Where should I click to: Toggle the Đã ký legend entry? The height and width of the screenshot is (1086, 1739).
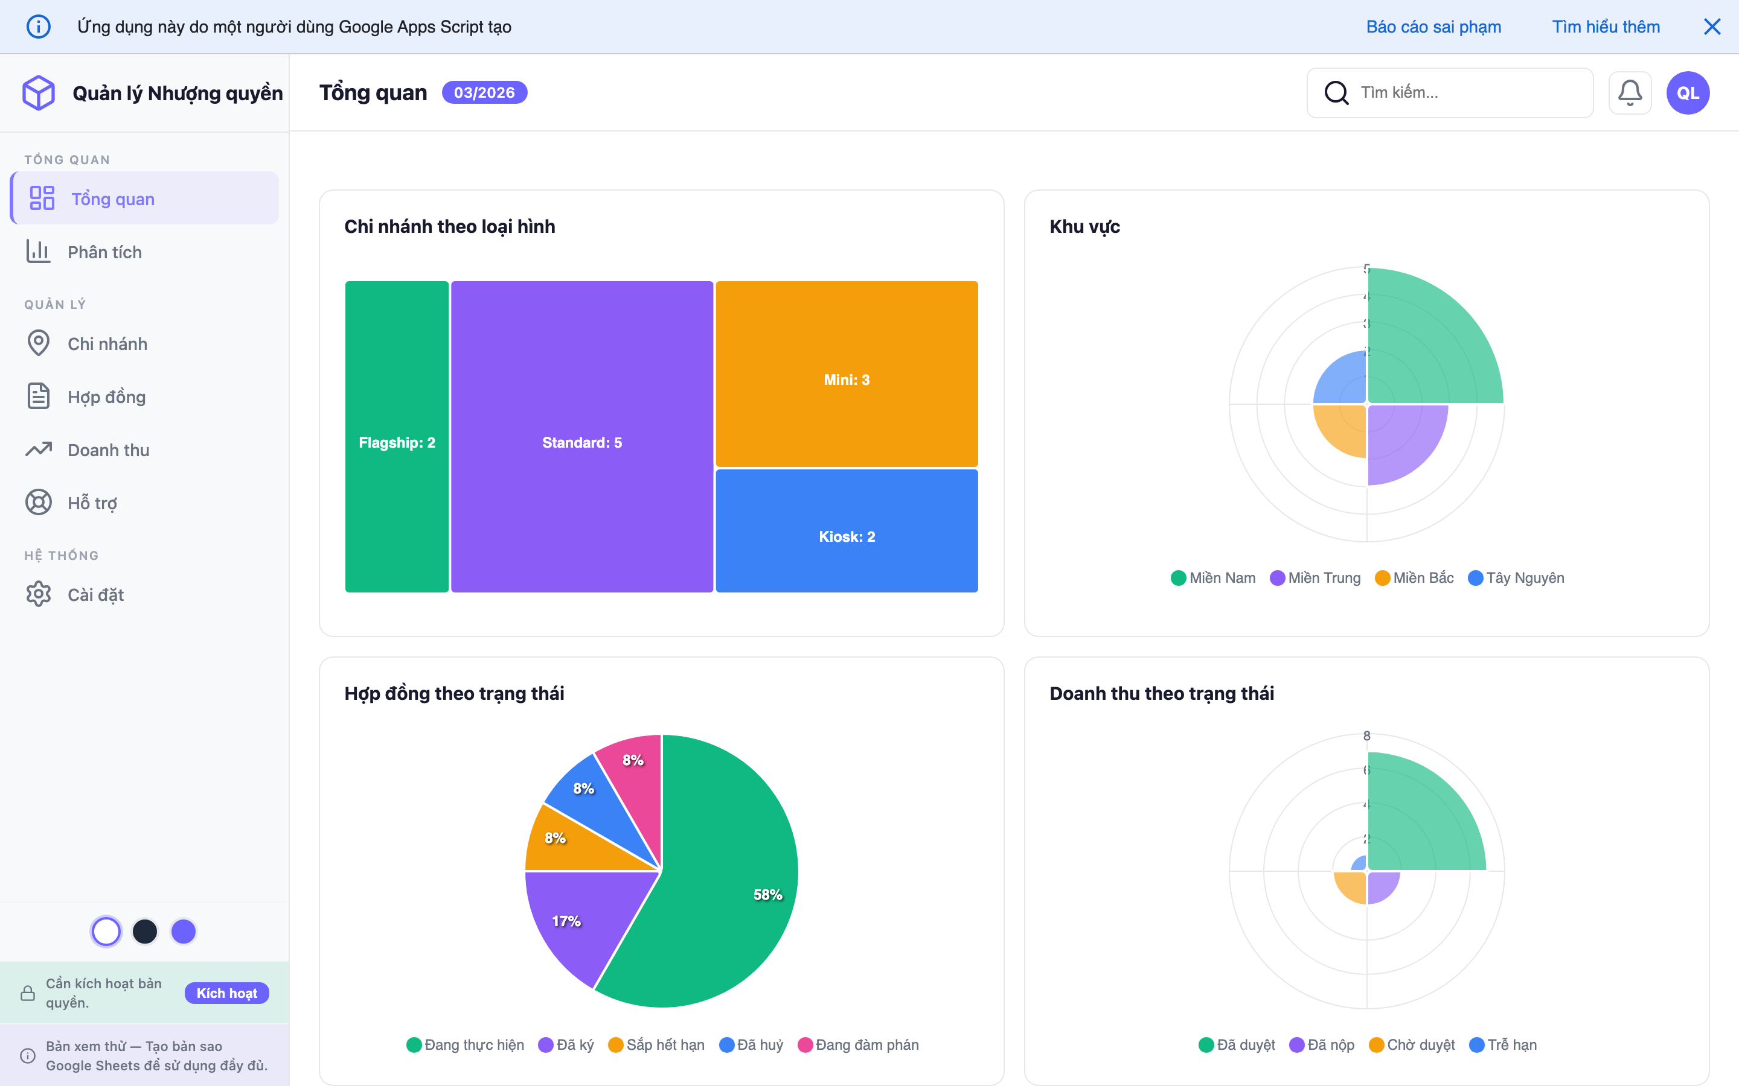click(x=566, y=1045)
